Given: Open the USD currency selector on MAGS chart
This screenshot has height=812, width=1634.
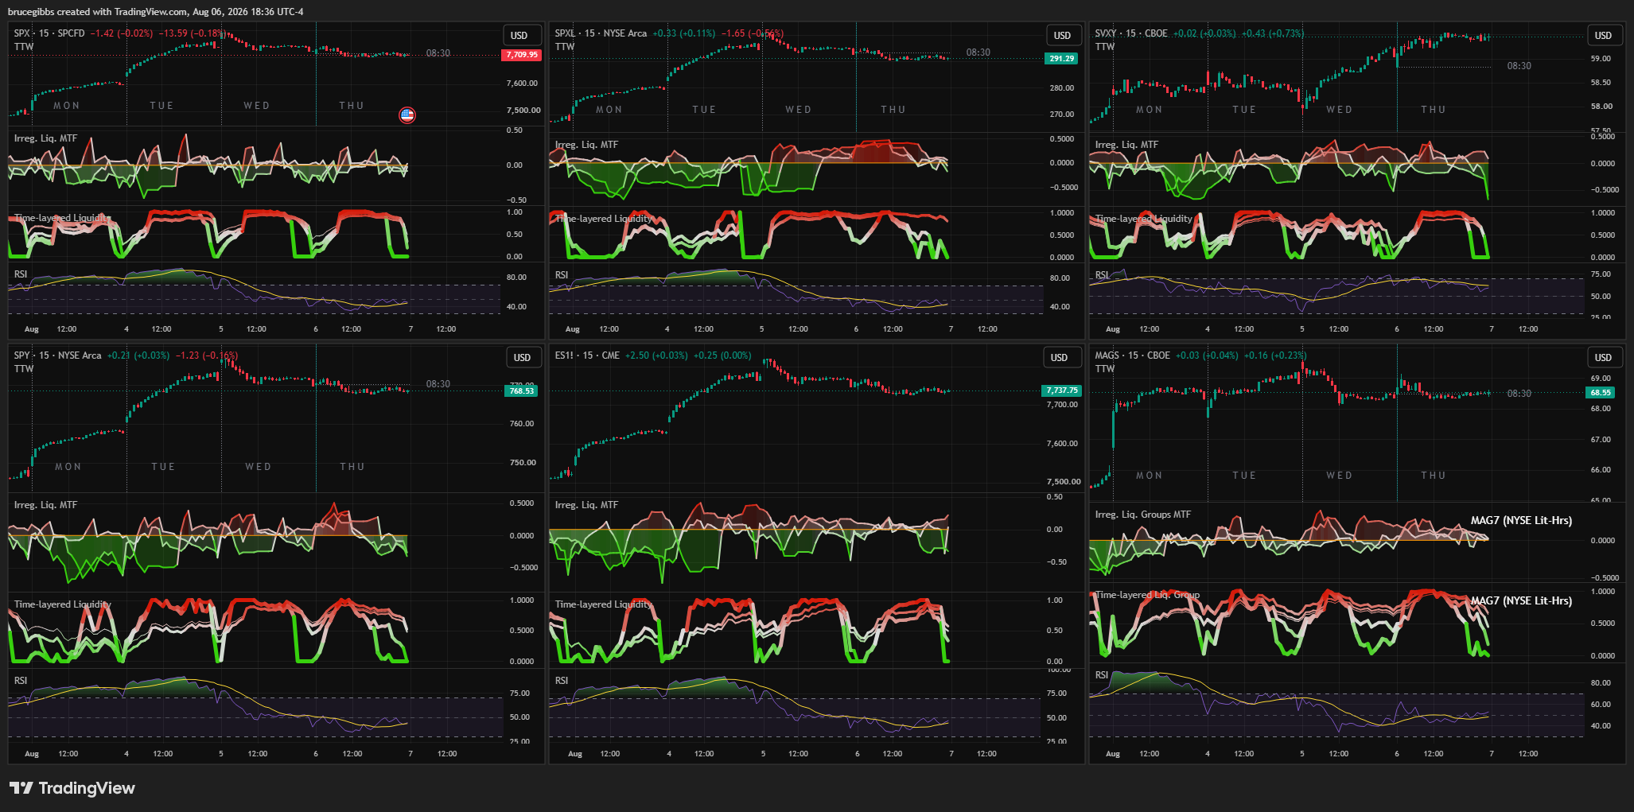Looking at the screenshot, I should [x=1603, y=358].
